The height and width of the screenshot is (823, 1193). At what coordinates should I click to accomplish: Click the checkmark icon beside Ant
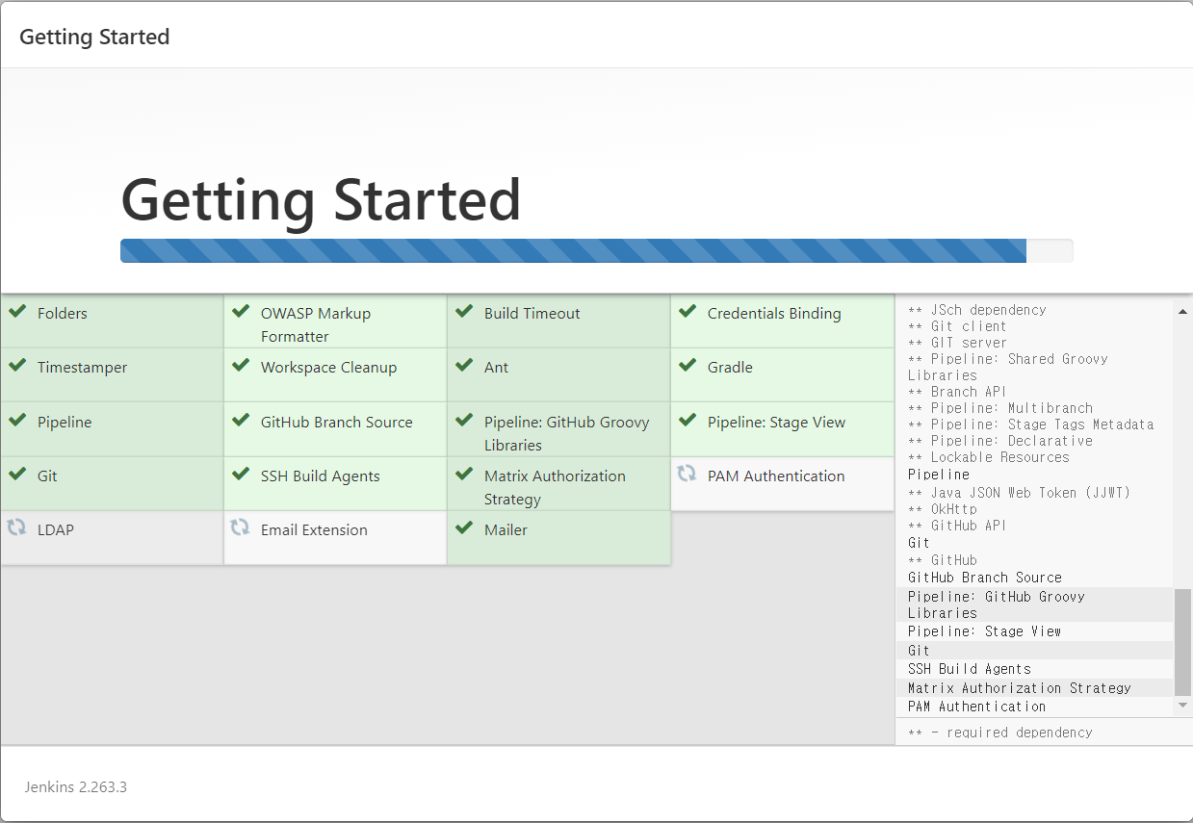click(464, 366)
